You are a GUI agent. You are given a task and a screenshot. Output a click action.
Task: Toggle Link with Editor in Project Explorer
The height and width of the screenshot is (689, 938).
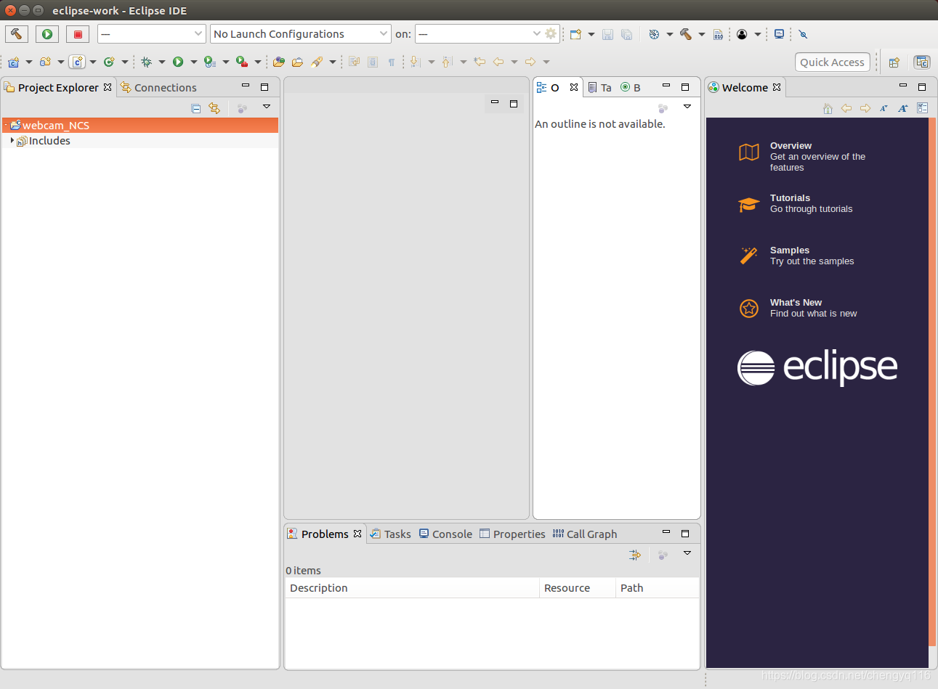click(x=214, y=108)
